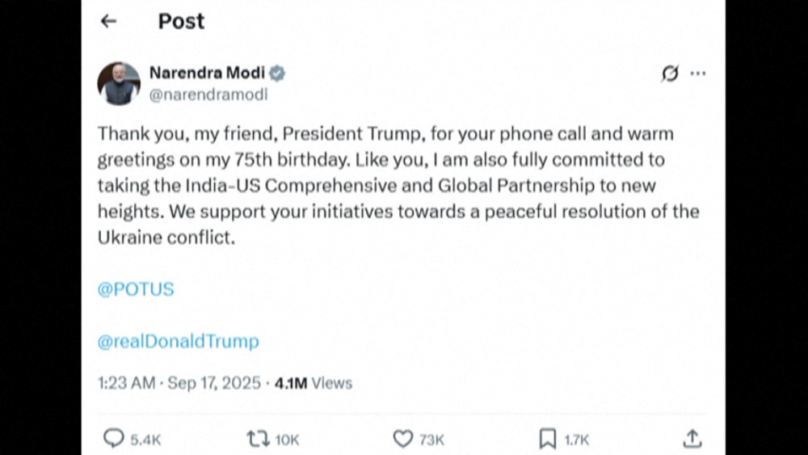Open the @narendramodi handle
Image resolution: width=808 pixels, height=455 pixels.
(208, 95)
